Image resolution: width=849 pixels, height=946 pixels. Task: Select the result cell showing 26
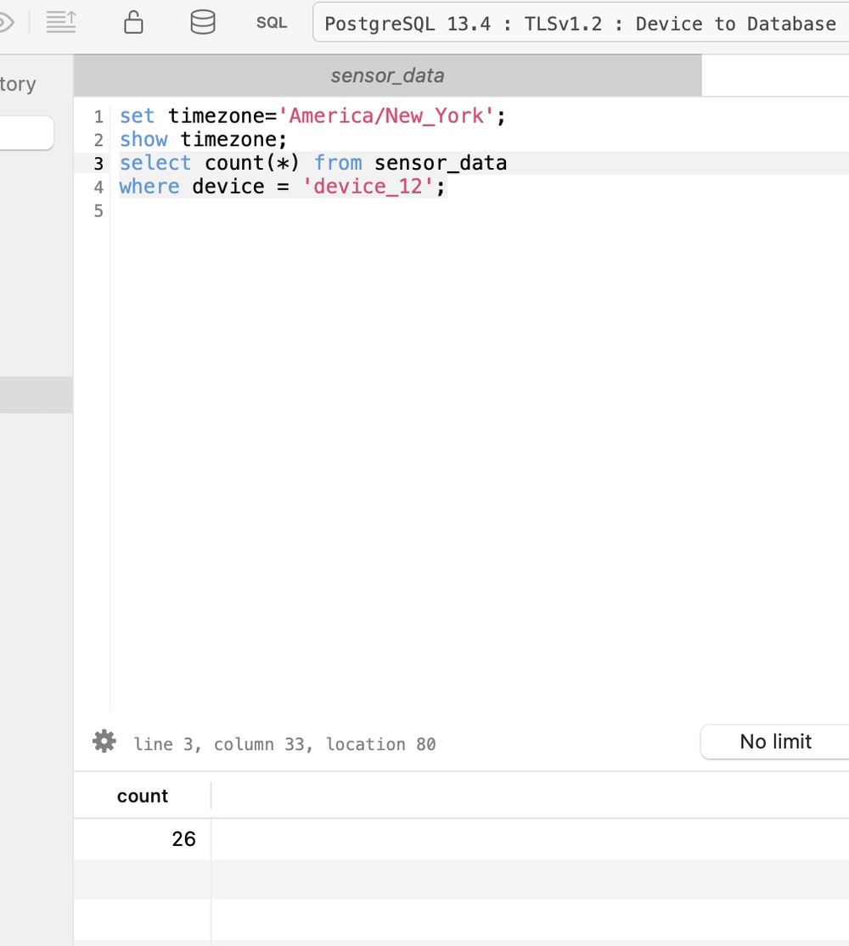pyautogui.click(x=143, y=838)
